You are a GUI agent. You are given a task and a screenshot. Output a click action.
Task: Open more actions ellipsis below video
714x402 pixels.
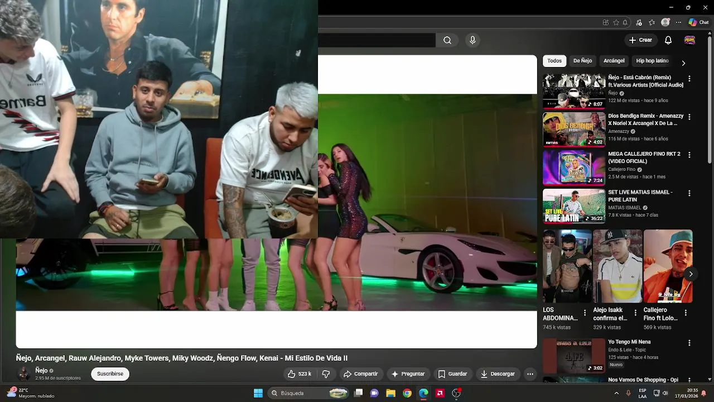pos(530,374)
